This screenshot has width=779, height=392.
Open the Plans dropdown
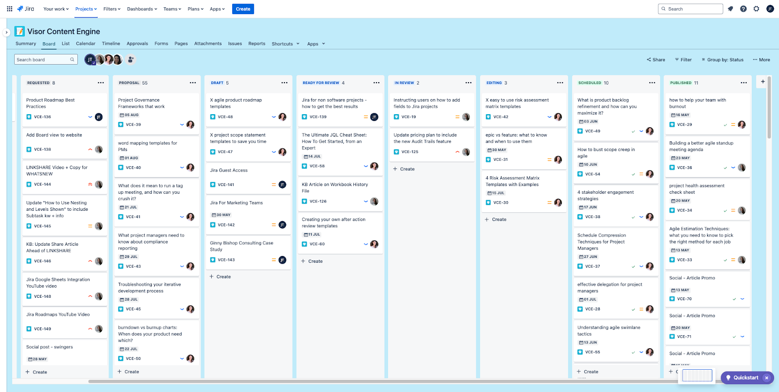click(196, 9)
